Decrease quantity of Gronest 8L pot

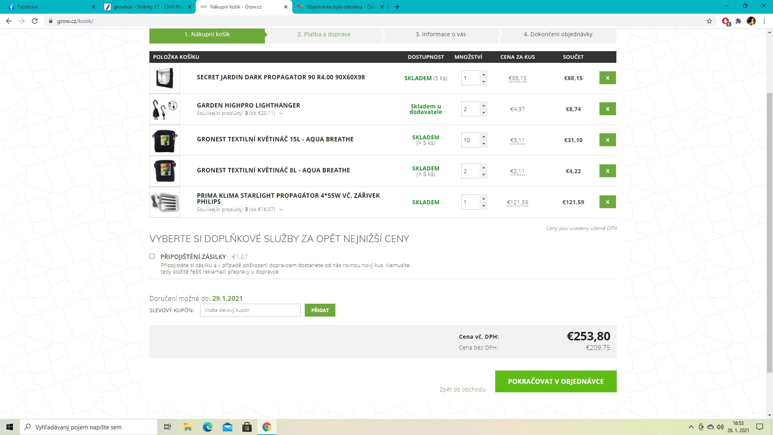tap(484, 175)
